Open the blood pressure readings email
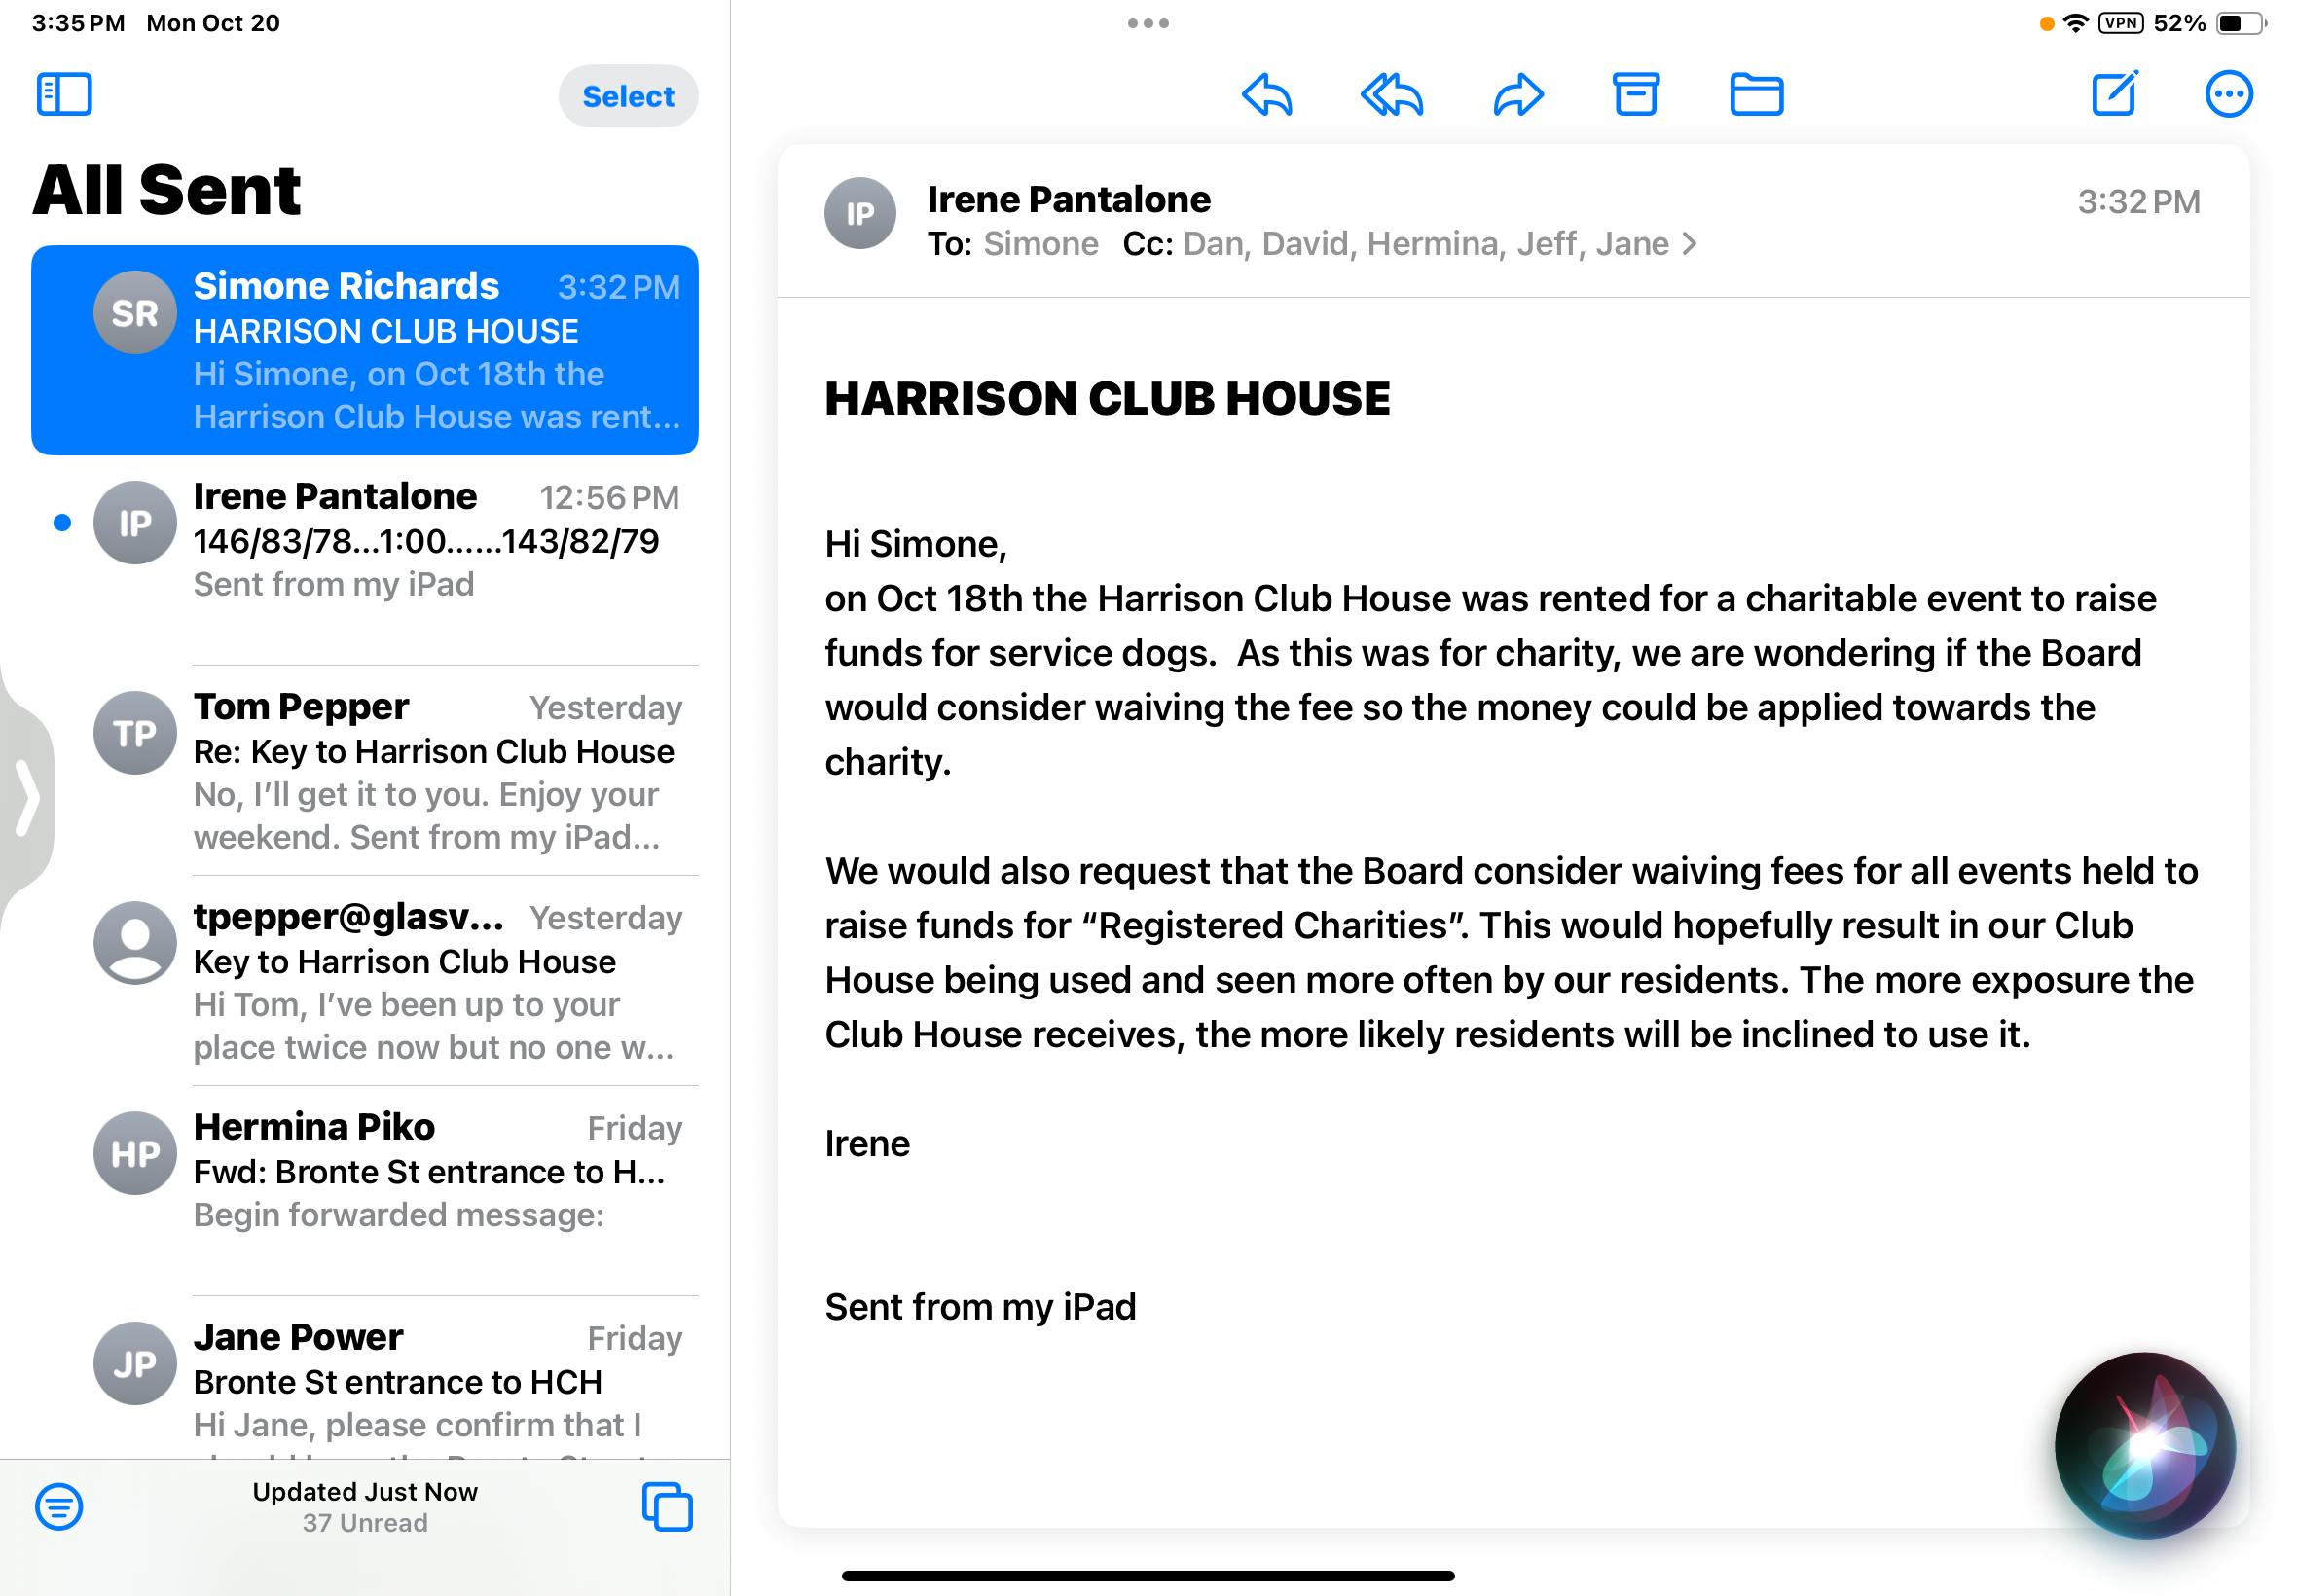The image size is (2297, 1596). click(x=435, y=541)
